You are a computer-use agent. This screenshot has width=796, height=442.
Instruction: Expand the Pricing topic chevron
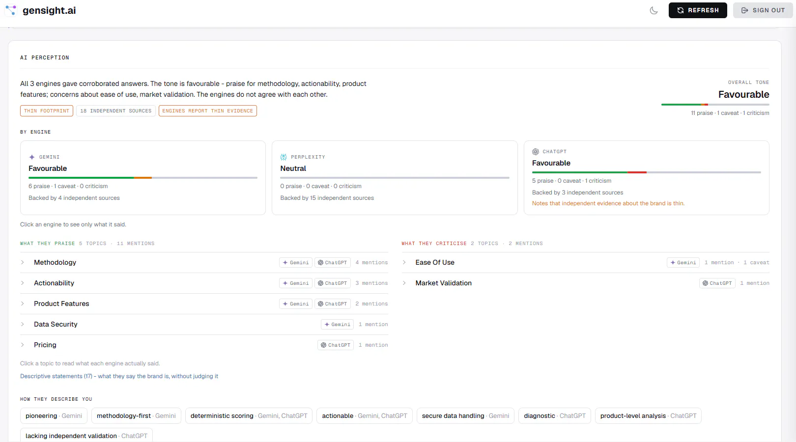(x=23, y=345)
